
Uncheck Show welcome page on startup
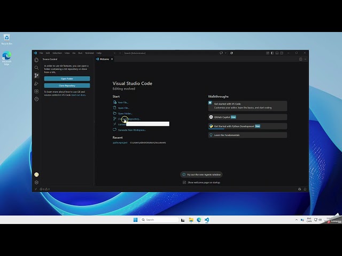coord(184,182)
